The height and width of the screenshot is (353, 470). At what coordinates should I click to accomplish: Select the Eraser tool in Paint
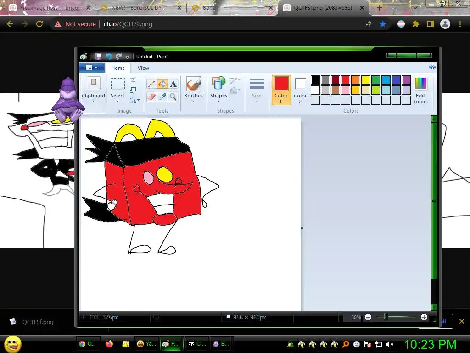(151, 97)
